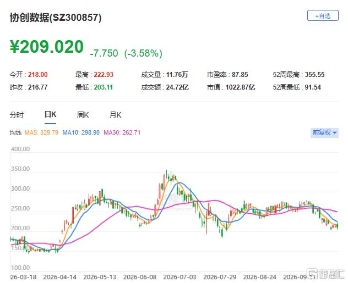Switch to the 分时 chart tab
Viewport: 348px width, 283px height.
17,115
